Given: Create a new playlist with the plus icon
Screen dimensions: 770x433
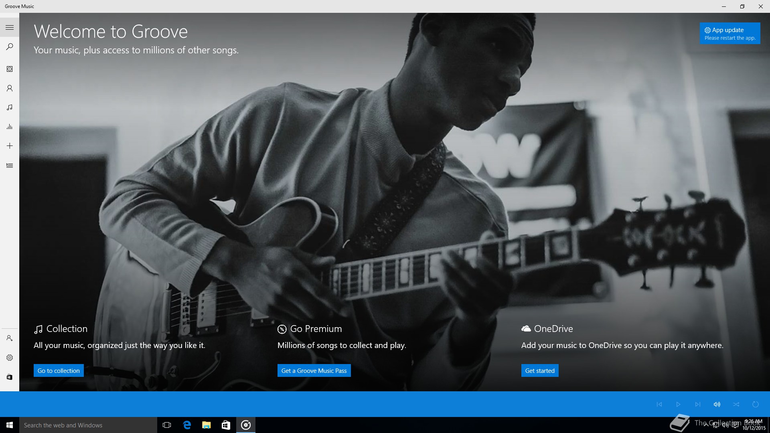Looking at the screenshot, I should (x=10, y=146).
